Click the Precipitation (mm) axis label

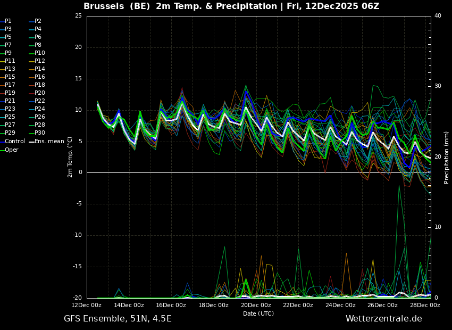447,157
